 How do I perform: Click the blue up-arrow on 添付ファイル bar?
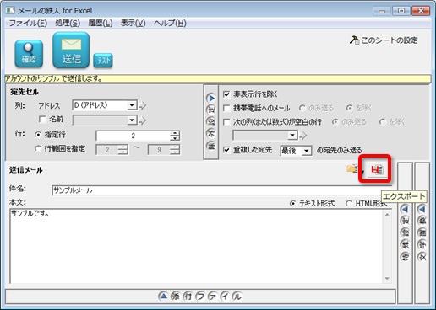163,297
